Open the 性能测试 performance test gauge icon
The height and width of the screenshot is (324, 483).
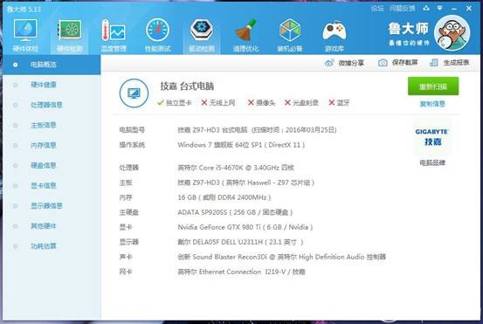coord(158,34)
